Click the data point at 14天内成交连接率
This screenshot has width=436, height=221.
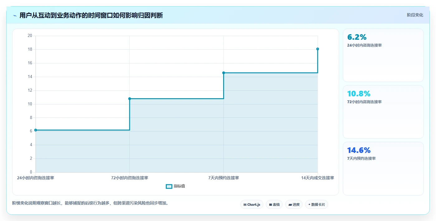[x=318, y=49]
